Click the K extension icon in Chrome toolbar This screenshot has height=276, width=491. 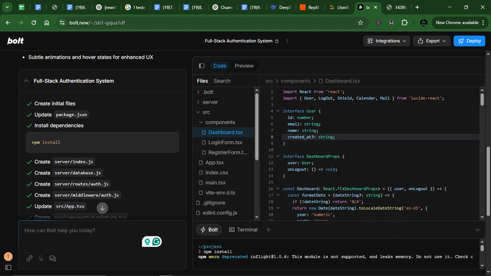point(378,23)
